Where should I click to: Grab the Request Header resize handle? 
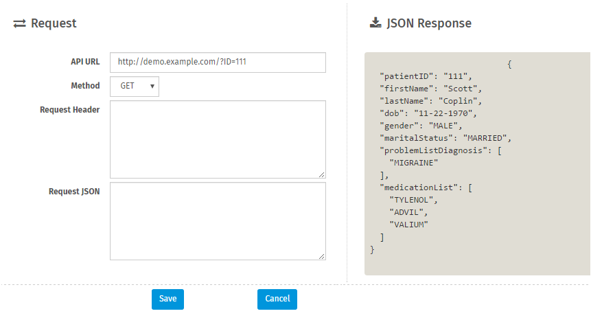322,174
